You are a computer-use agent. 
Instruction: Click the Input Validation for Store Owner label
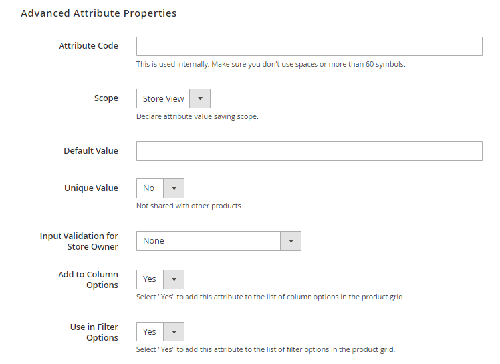click(78, 241)
